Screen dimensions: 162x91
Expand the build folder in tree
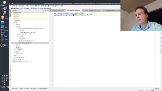coord(13,19)
